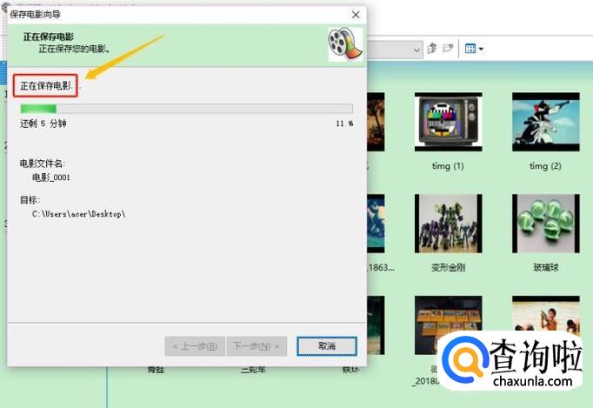Select the 变形金刚 robot thumbnail
The height and width of the screenshot is (408, 593).
point(447,223)
